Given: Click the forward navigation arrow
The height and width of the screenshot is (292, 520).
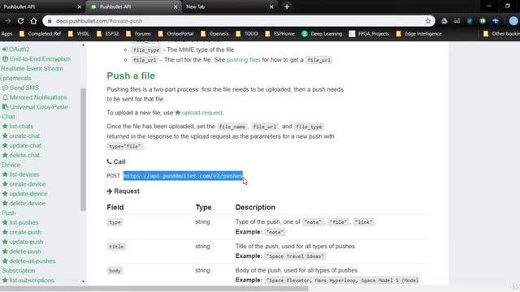Looking at the screenshot, I should pyautogui.click(x=7, y=21).
